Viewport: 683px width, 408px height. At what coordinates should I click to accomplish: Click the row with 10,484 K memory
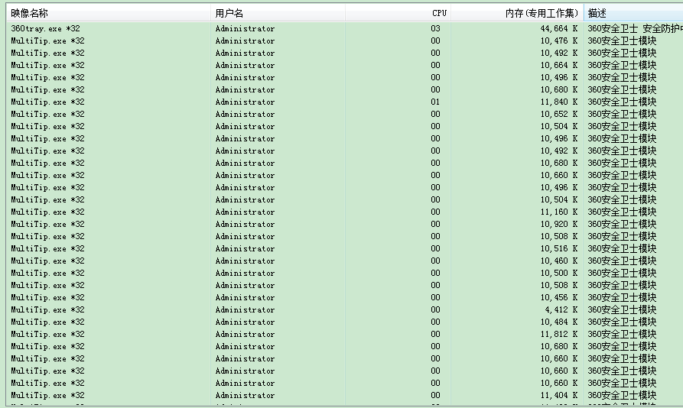47,322
